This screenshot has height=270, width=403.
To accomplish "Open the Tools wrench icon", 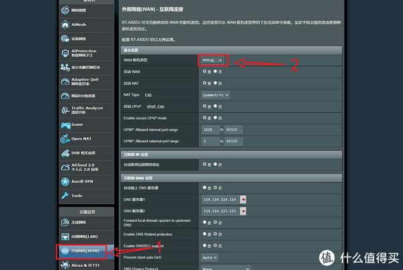I will (65, 195).
